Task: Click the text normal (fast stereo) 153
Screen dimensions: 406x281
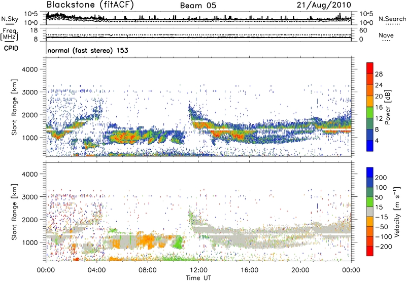Action: click(88, 50)
